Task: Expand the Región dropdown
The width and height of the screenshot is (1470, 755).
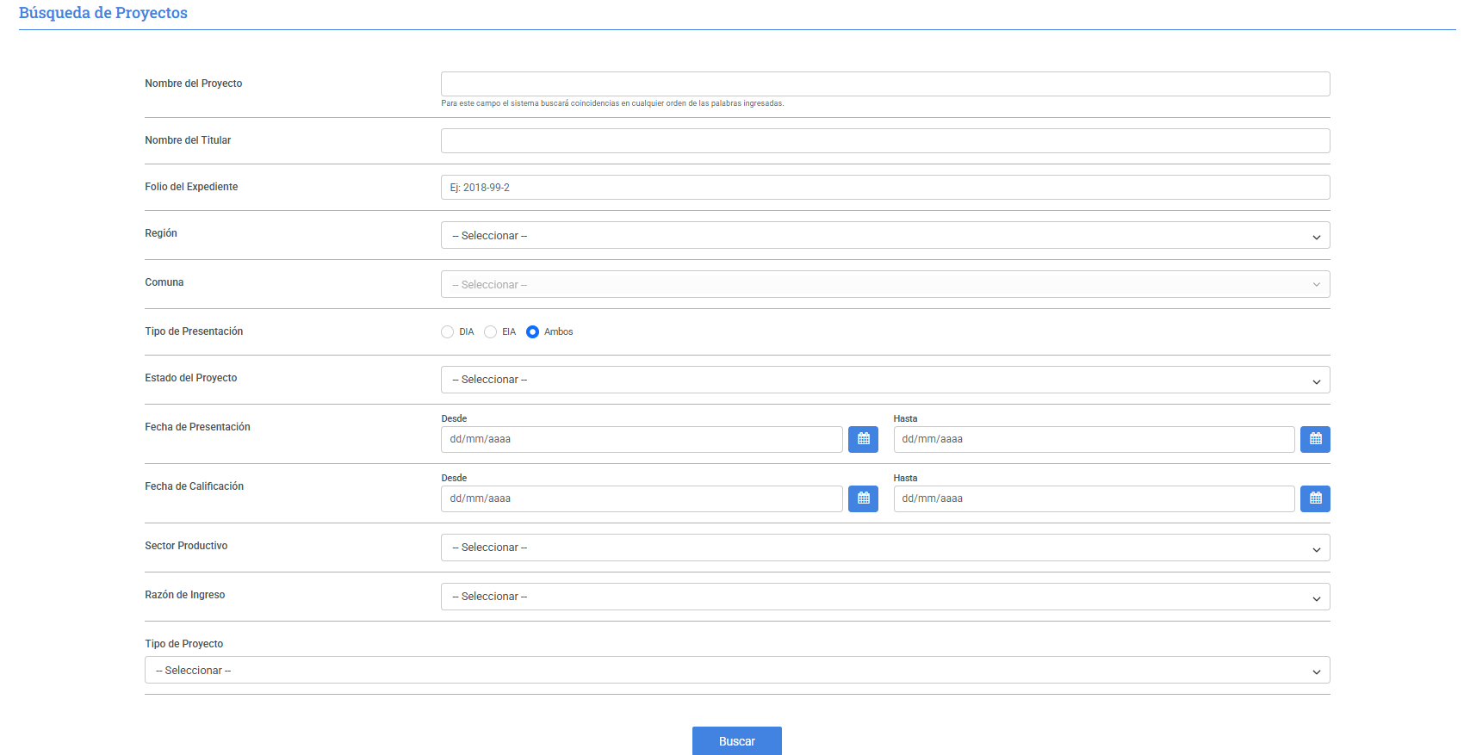Action: (x=884, y=236)
